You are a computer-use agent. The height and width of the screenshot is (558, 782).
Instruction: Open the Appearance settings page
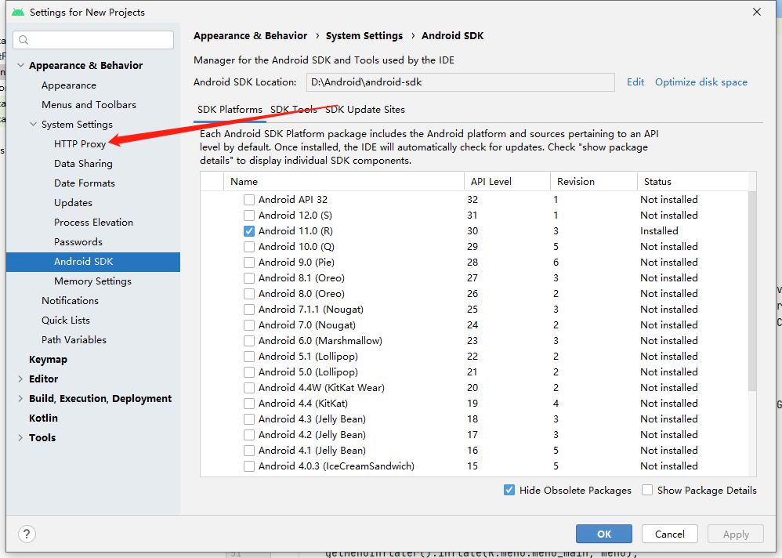coord(69,85)
